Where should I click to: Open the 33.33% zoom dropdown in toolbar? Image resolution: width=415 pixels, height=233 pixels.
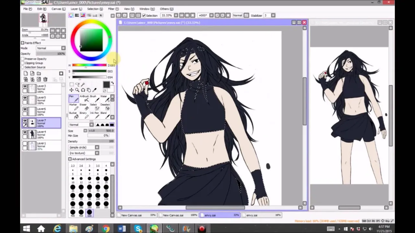(x=176, y=15)
